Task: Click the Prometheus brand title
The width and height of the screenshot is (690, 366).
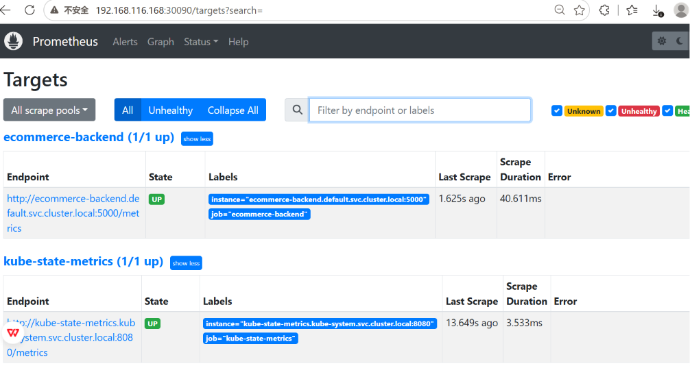Action: (x=65, y=41)
